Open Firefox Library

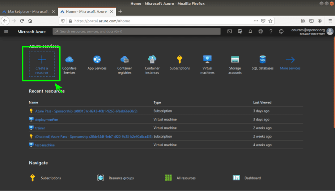[x=303, y=21]
